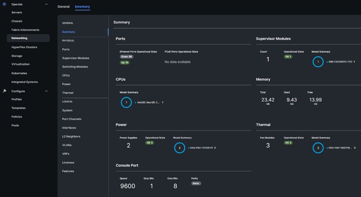The height and width of the screenshot is (197, 361).
Task: Click Supervisor Modules OK 1 badge
Action: click(x=288, y=57)
